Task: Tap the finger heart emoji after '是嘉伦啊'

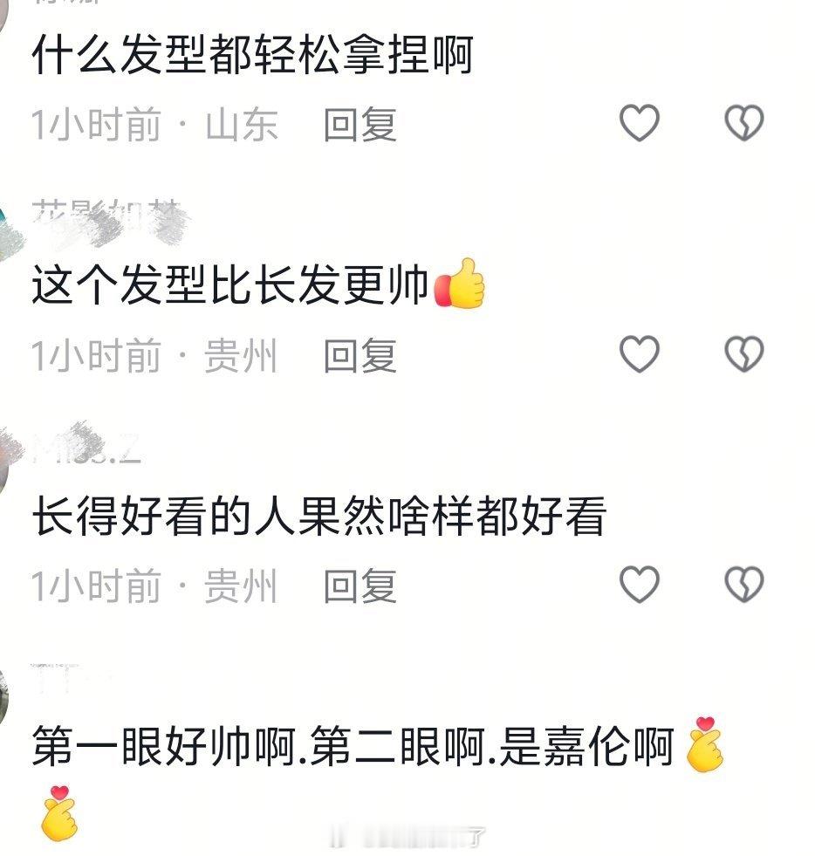Action: point(704,744)
